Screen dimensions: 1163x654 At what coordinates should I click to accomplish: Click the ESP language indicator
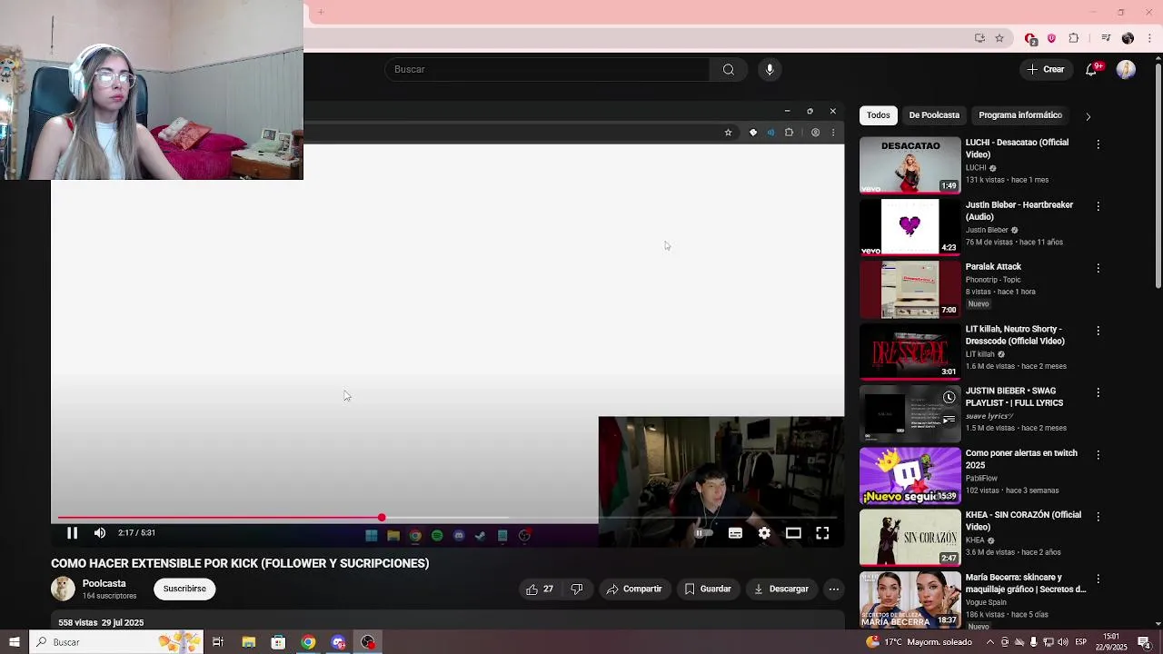pos(1081,642)
